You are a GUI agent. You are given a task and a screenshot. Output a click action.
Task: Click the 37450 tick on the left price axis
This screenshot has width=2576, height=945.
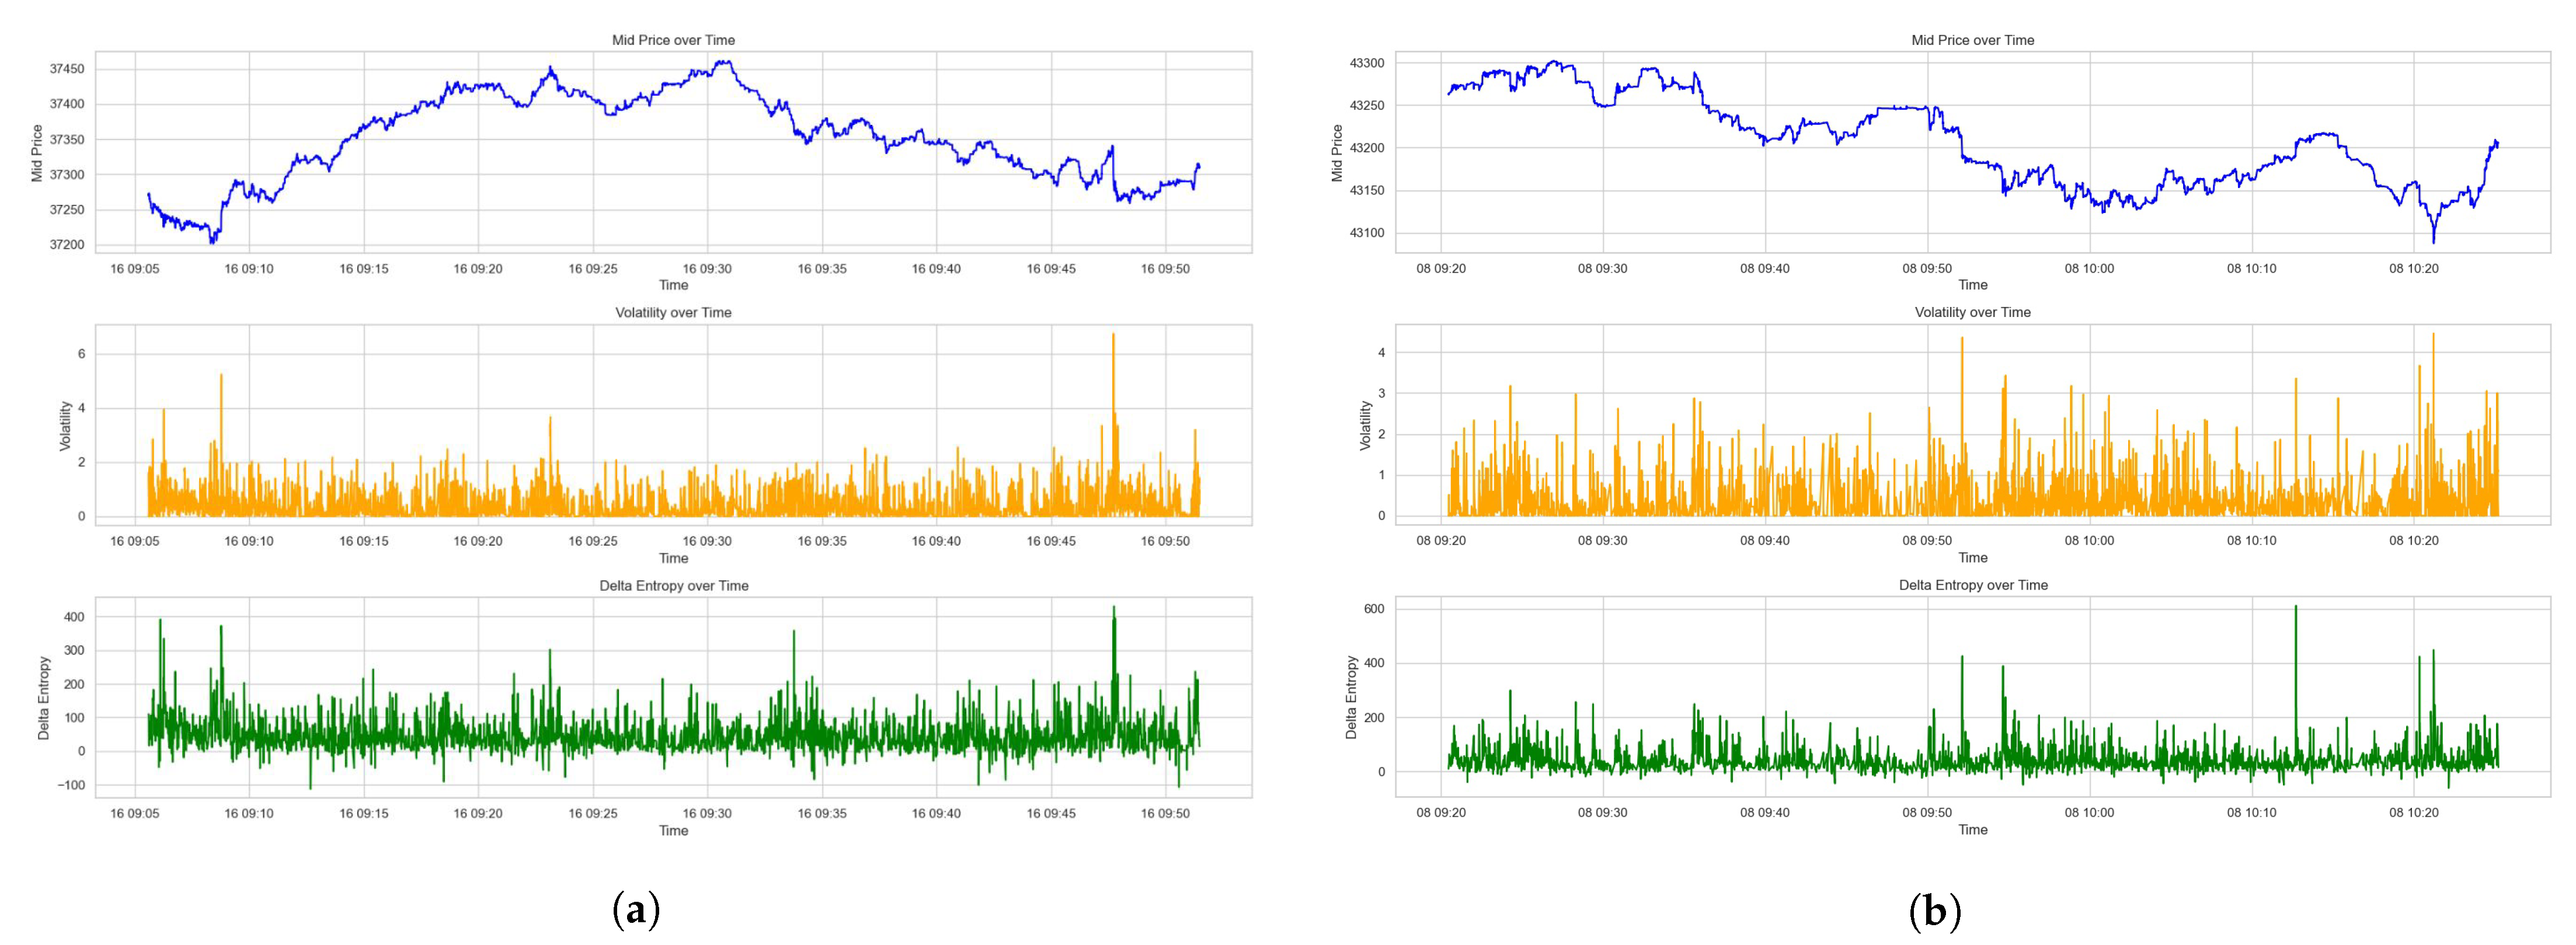click(66, 69)
